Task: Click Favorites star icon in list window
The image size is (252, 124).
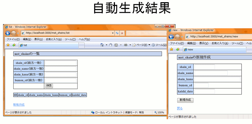Action: (8, 45)
